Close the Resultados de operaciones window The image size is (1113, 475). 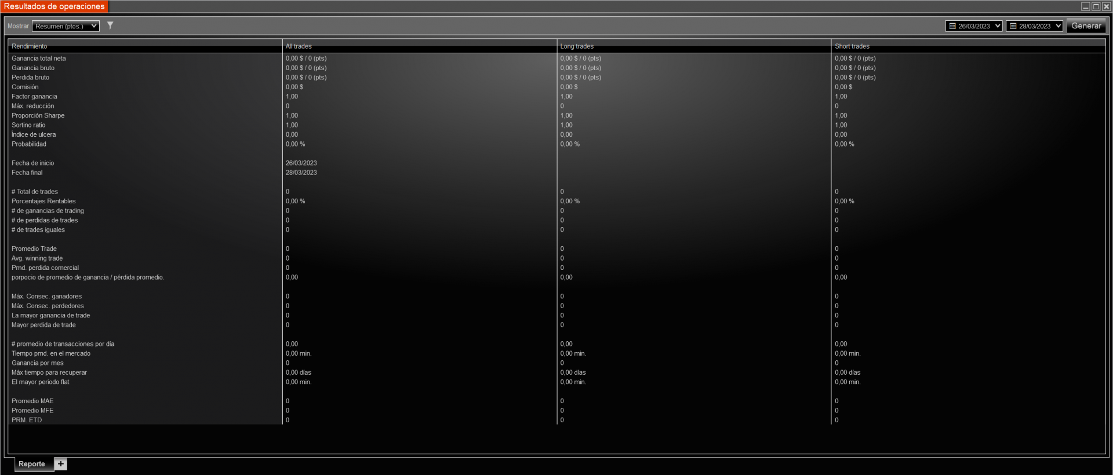pyautogui.click(x=1106, y=6)
